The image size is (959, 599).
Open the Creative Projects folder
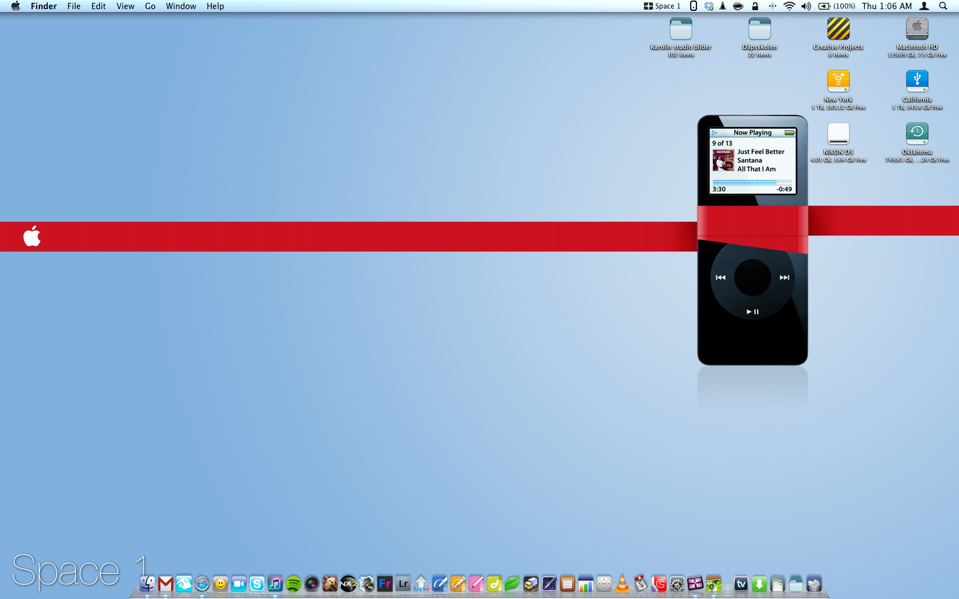point(838,29)
